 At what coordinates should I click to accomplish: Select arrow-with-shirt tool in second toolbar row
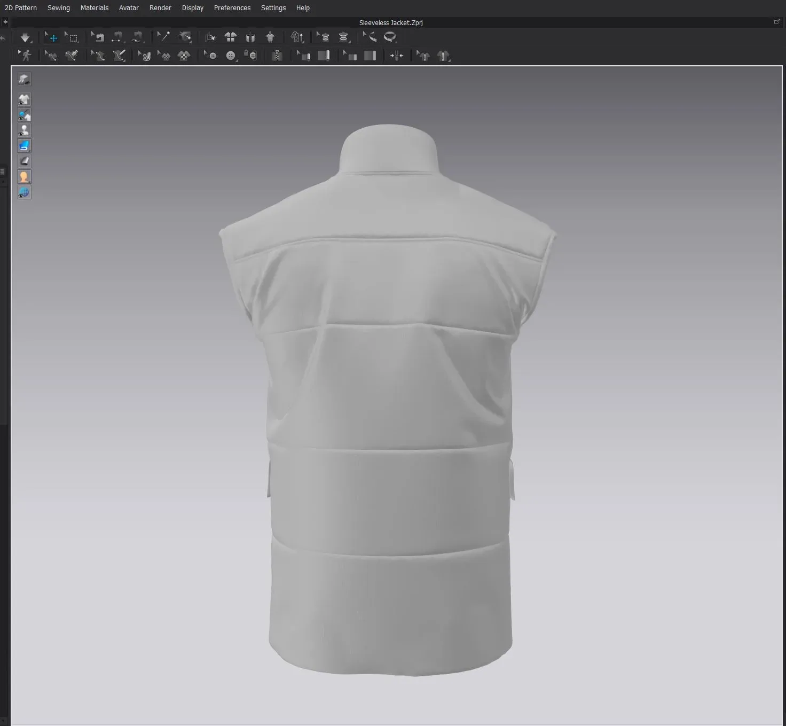[x=423, y=56]
